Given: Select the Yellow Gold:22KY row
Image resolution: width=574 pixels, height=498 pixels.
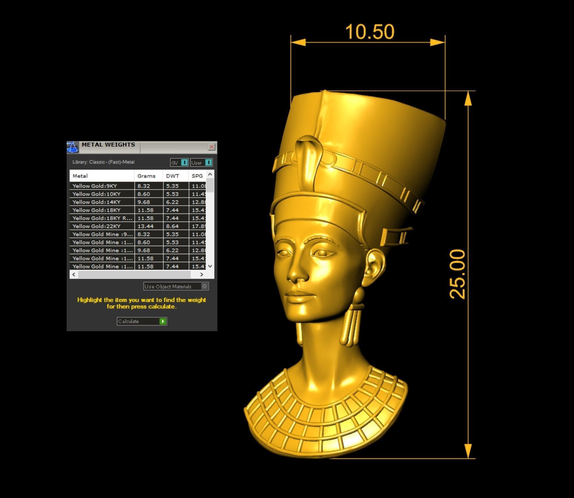Looking at the screenshot, I should (138, 226).
